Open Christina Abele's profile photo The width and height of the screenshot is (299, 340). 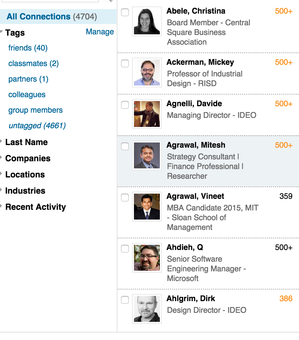(x=147, y=21)
